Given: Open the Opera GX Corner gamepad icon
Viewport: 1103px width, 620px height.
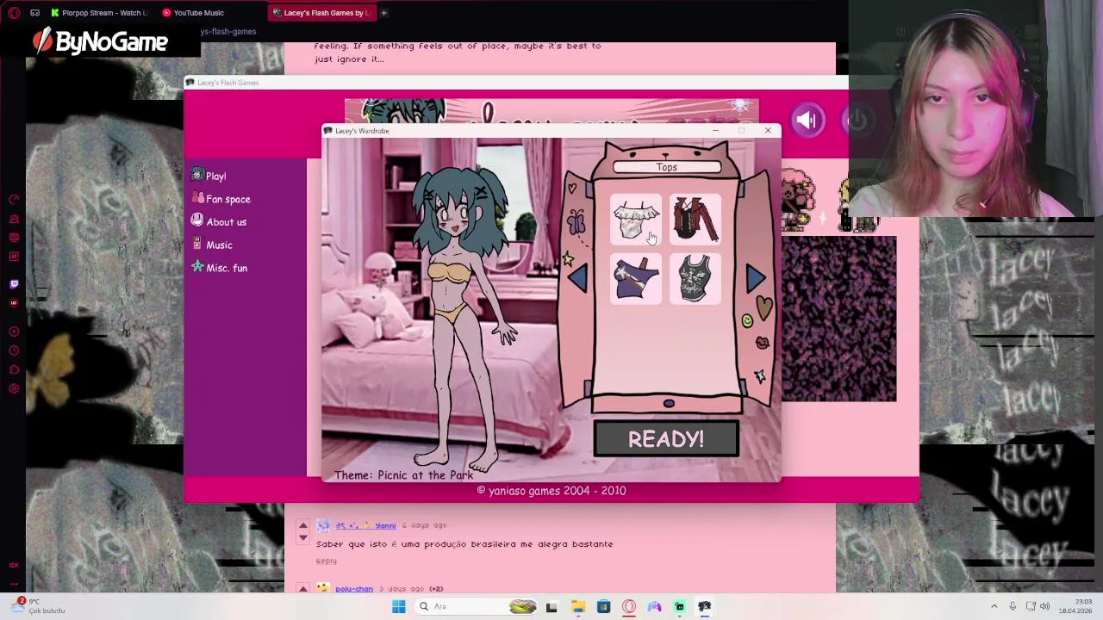Looking at the screenshot, I should tap(34, 13).
